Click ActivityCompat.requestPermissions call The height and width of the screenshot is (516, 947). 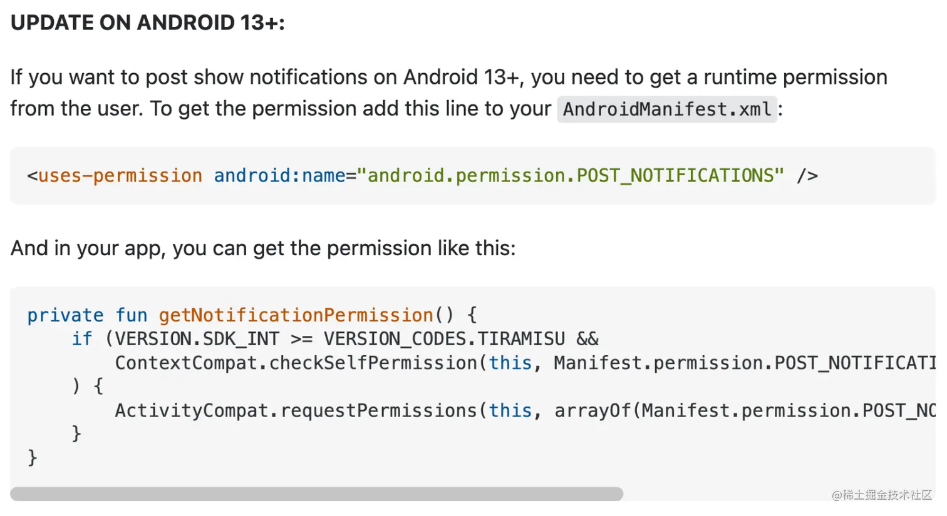click(x=296, y=411)
